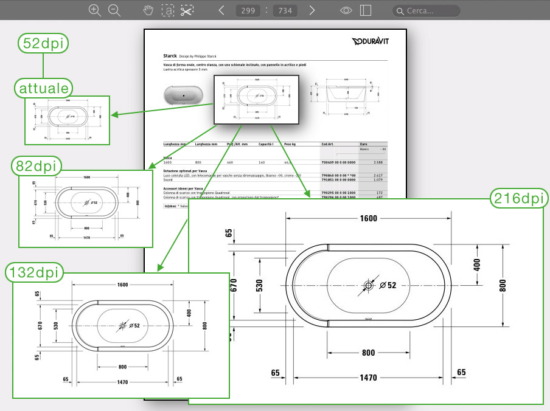Click the 216dpi label
Viewport: 550px width, 411px height.
[x=519, y=198]
